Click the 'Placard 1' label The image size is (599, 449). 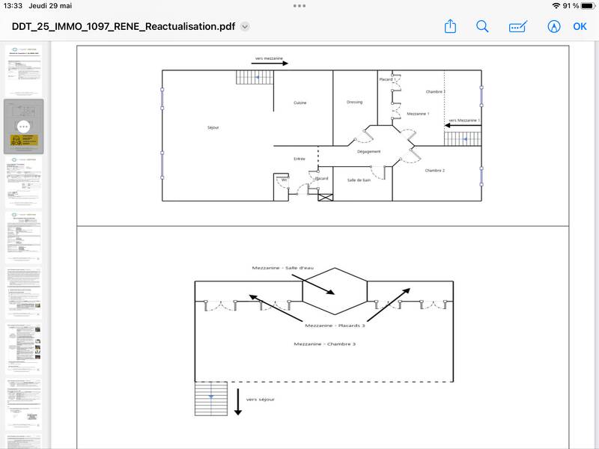tap(387, 79)
